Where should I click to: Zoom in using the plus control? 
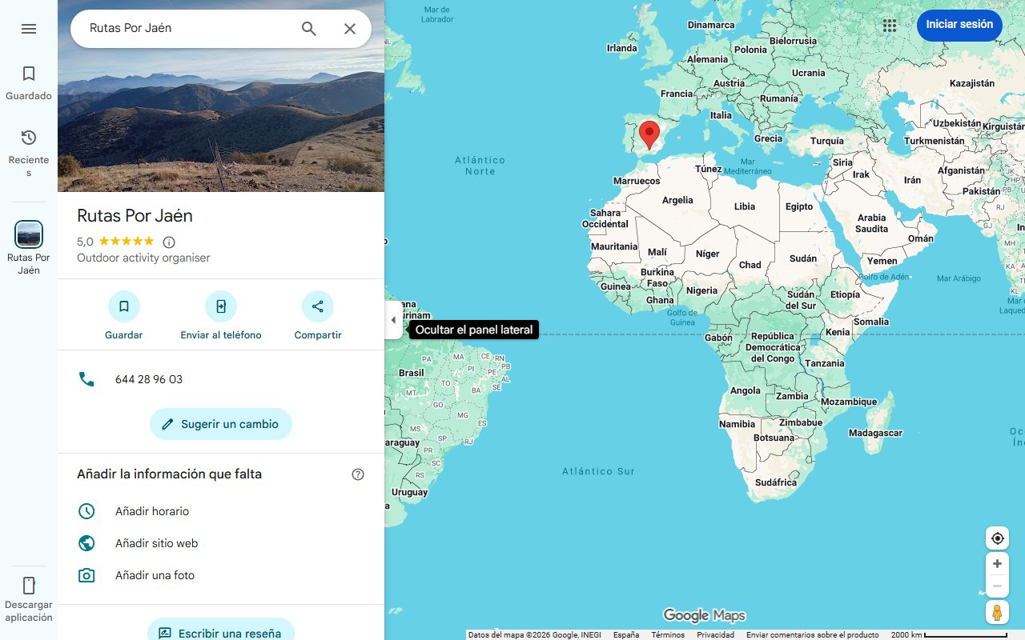tap(997, 563)
